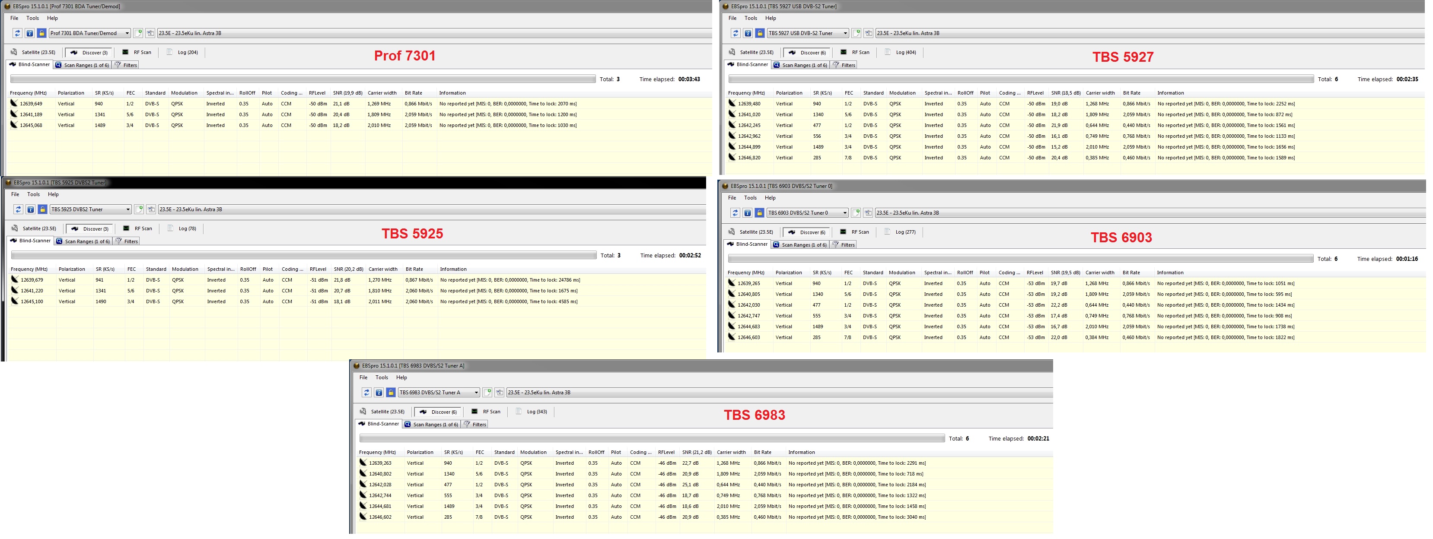The width and height of the screenshot is (1433, 539).
Task: Click refresh icon in TBS 6903 window
Action: tap(735, 213)
